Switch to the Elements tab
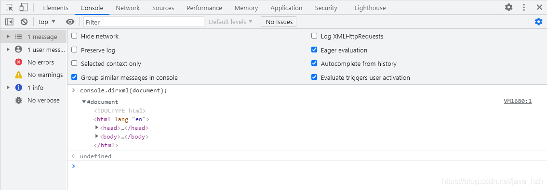 [x=56, y=8]
